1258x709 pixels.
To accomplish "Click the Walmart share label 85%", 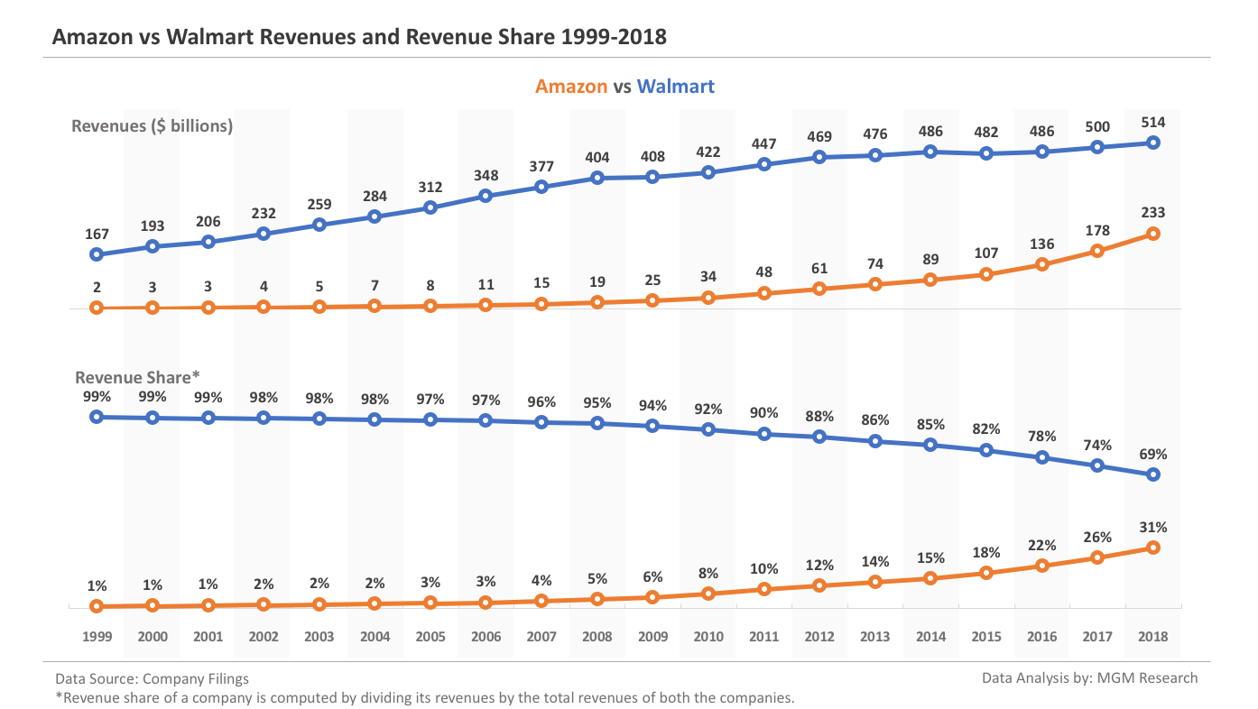I will click(x=930, y=424).
